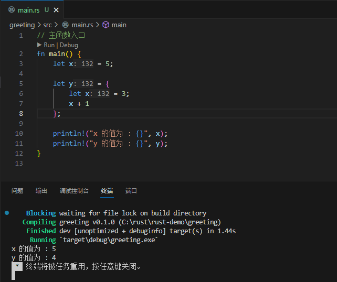Click the Run code lens above main
Screen dimensions: 337x282
pyautogui.click(x=49, y=45)
